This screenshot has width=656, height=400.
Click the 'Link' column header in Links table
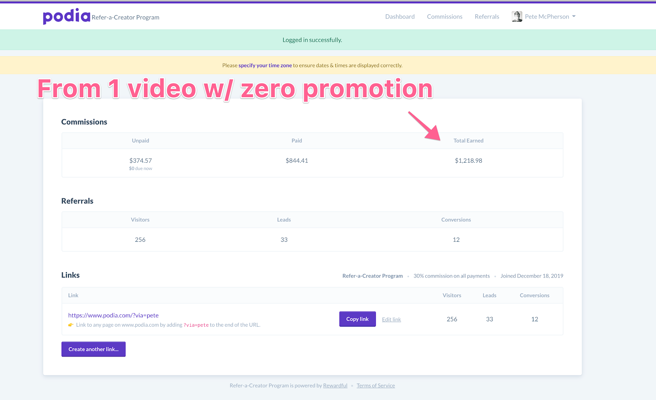(73, 295)
